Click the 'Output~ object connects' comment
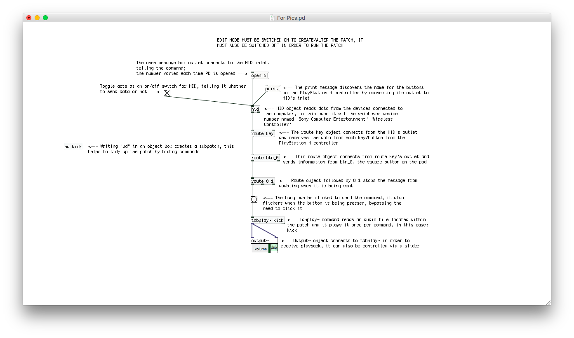The height and width of the screenshot is (338, 574). point(350,243)
